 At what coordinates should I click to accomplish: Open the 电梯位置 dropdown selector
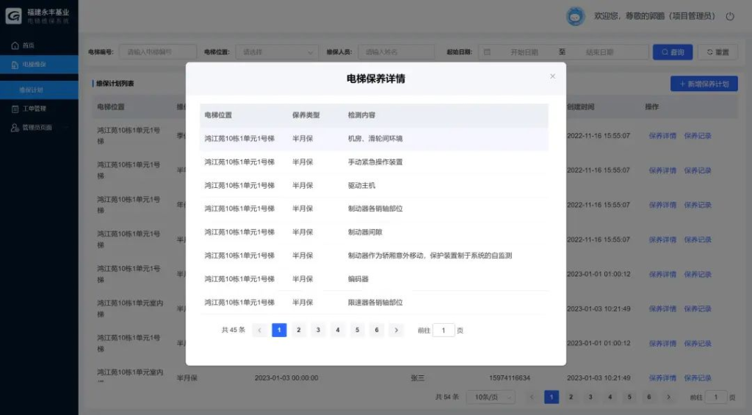coord(276,52)
